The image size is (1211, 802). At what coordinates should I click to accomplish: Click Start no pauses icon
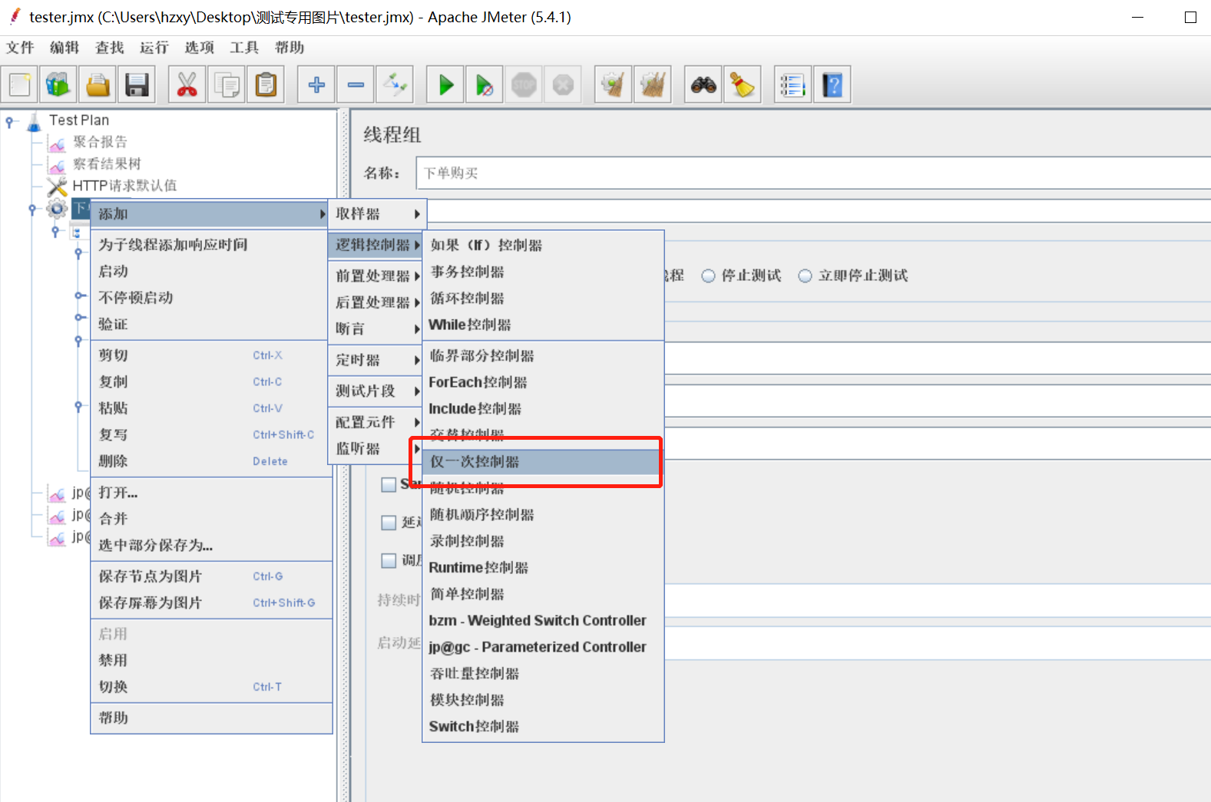point(485,84)
